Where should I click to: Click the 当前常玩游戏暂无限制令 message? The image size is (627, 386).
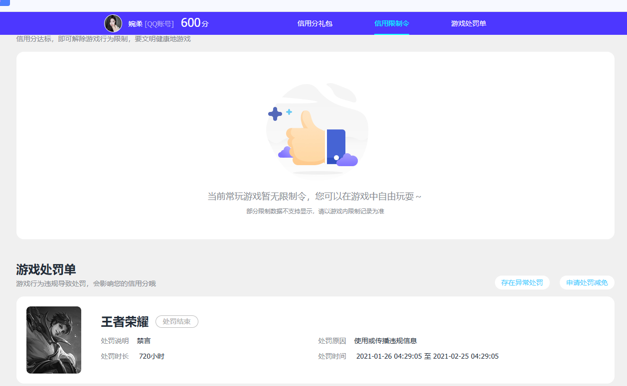(x=314, y=196)
